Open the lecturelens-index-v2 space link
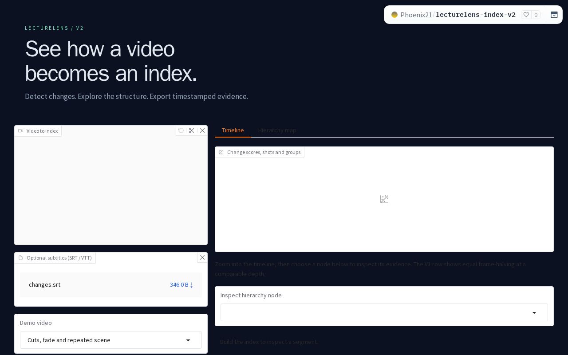 (x=476, y=15)
